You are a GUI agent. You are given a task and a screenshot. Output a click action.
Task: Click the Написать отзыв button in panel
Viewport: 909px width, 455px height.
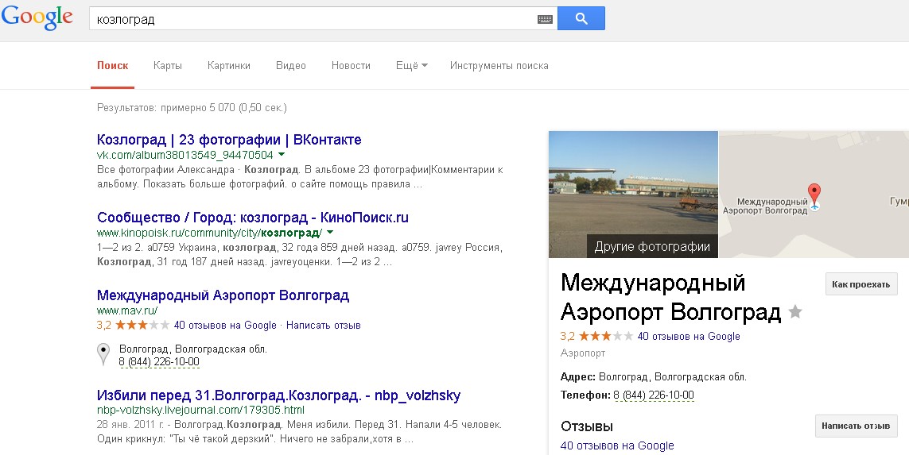point(856,426)
